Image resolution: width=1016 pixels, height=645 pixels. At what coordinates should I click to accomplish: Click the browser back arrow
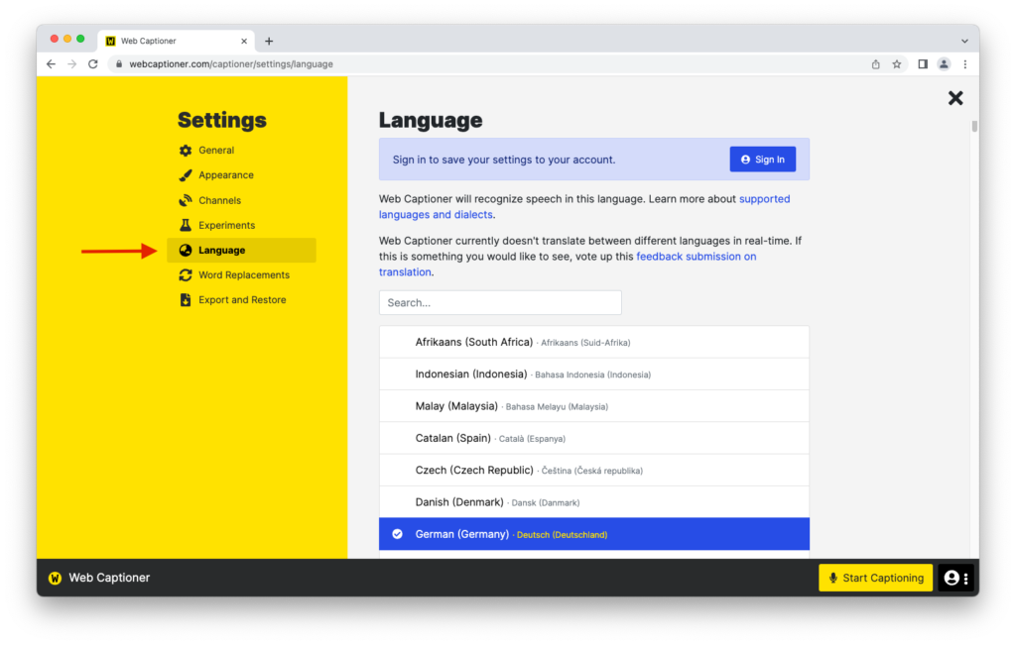pos(52,64)
